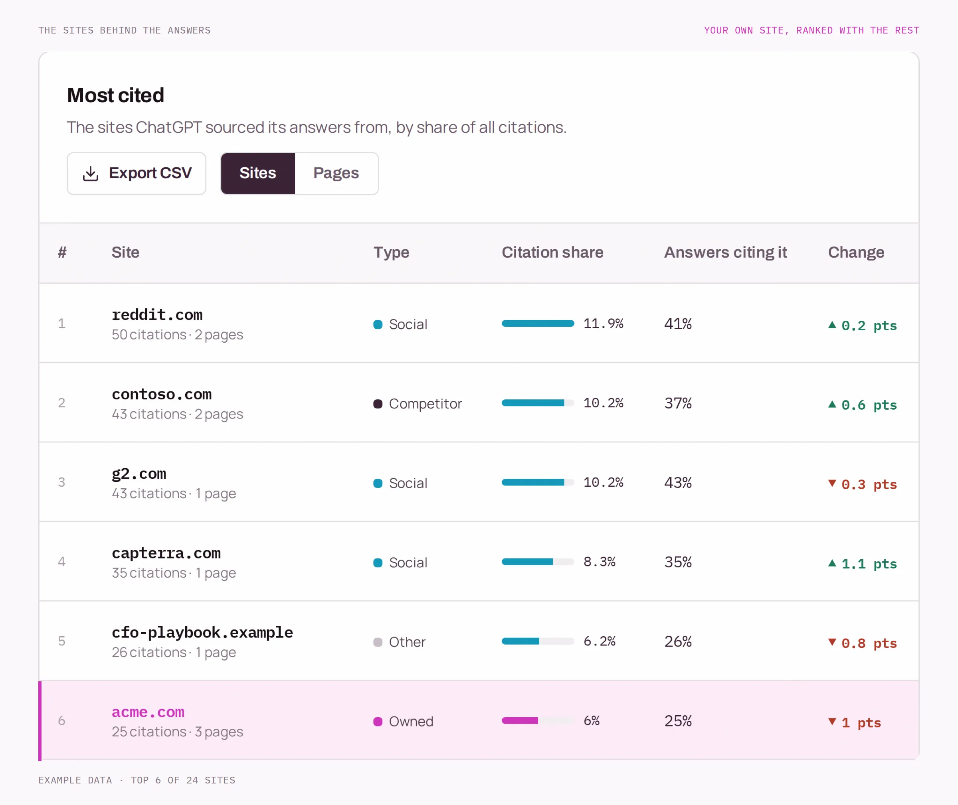The height and width of the screenshot is (805, 958).
Task: Click the teal Social dot for g2.com
Action: 378,483
